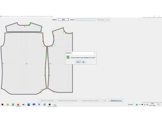This screenshot has width=162, height=122.
Task: Click the Save button
Action: (x=105, y=101)
